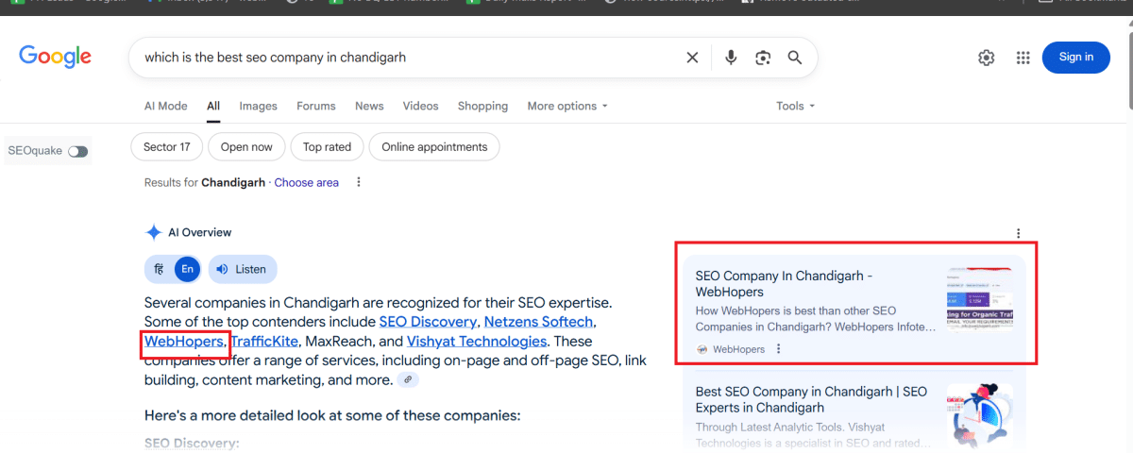Click "Here's a more detailed look" text

pos(332,415)
